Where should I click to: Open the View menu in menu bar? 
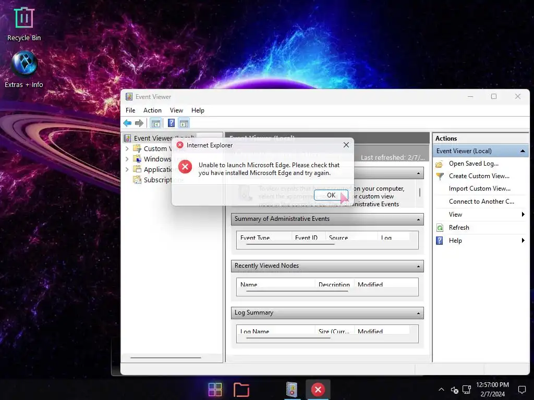[x=176, y=110]
